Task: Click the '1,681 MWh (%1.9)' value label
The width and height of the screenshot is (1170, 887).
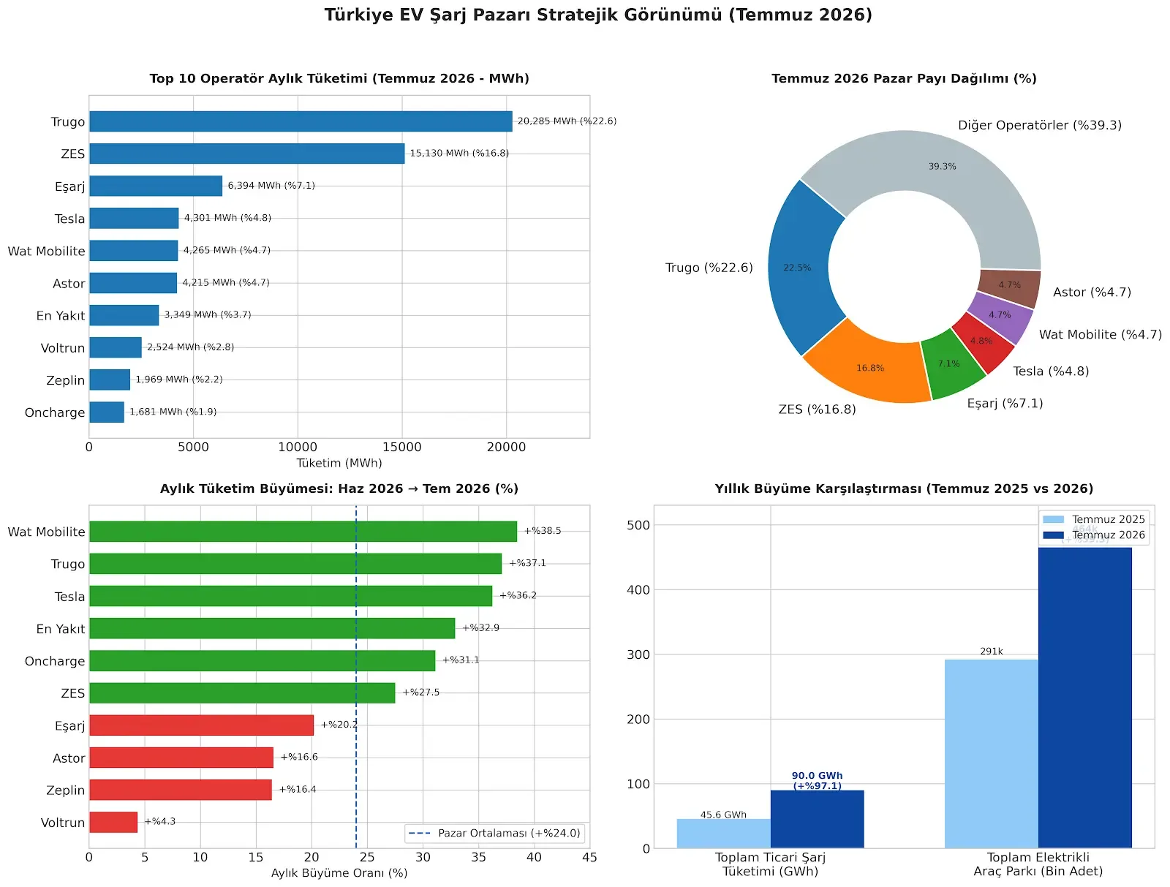Action: (x=173, y=412)
